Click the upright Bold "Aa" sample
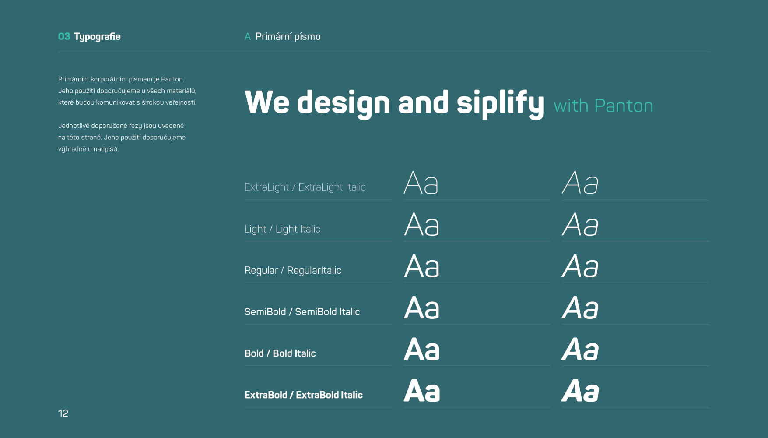This screenshot has height=438, width=768. pos(422,350)
